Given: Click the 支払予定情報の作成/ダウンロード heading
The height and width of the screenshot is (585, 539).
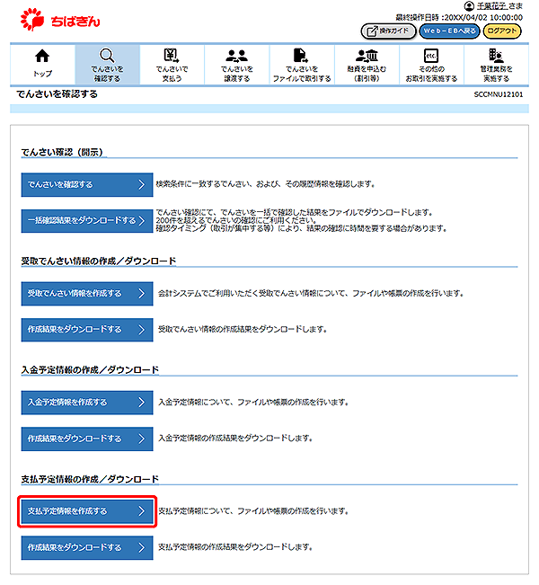Looking at the screenshot, I should (90, 479).
